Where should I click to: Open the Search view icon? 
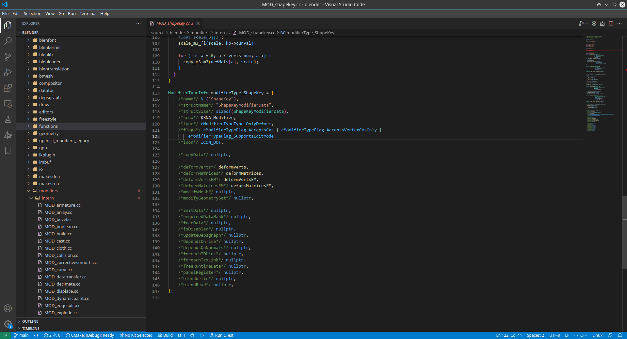8,41
